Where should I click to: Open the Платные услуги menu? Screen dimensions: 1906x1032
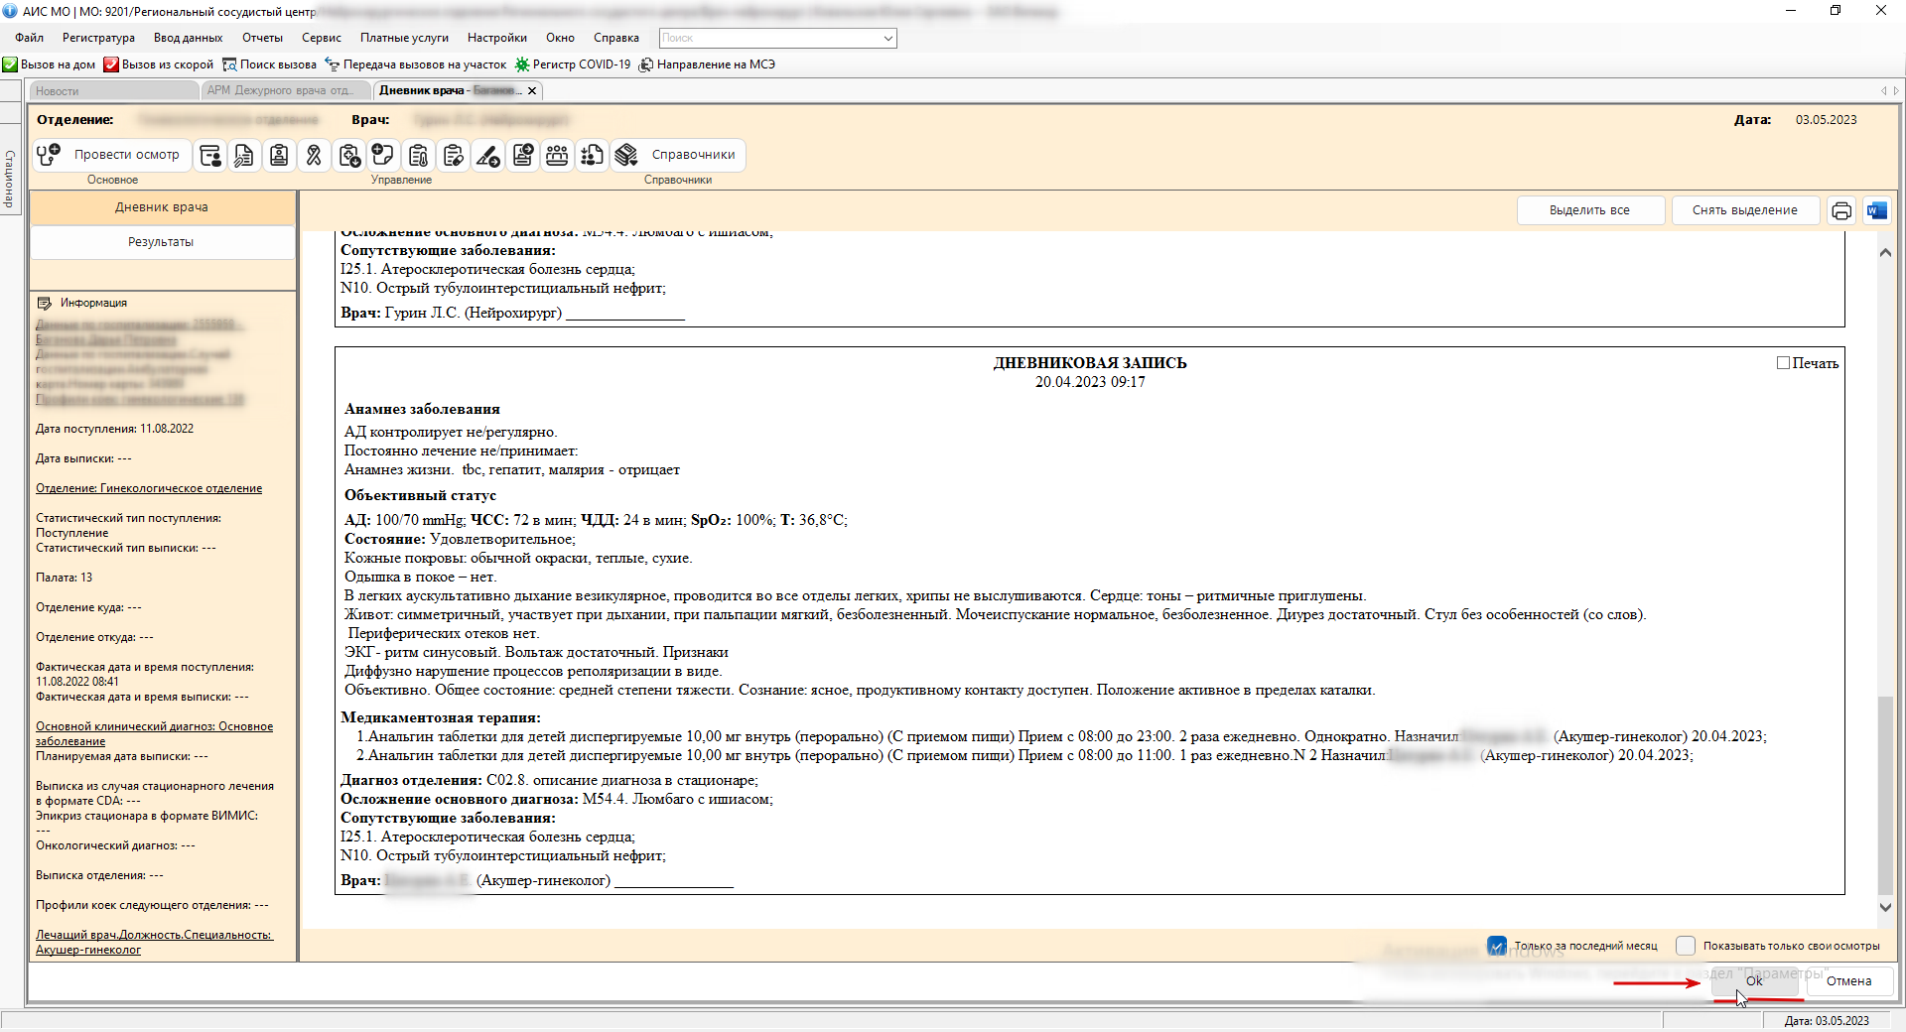coord(404,38)
